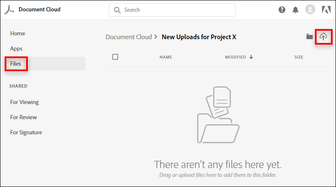Sort files by Size column

pos(298,57)
